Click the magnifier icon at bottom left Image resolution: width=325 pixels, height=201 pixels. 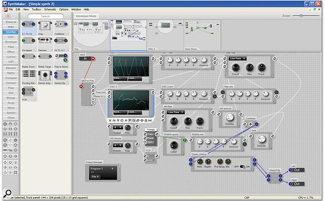[8, 193]
